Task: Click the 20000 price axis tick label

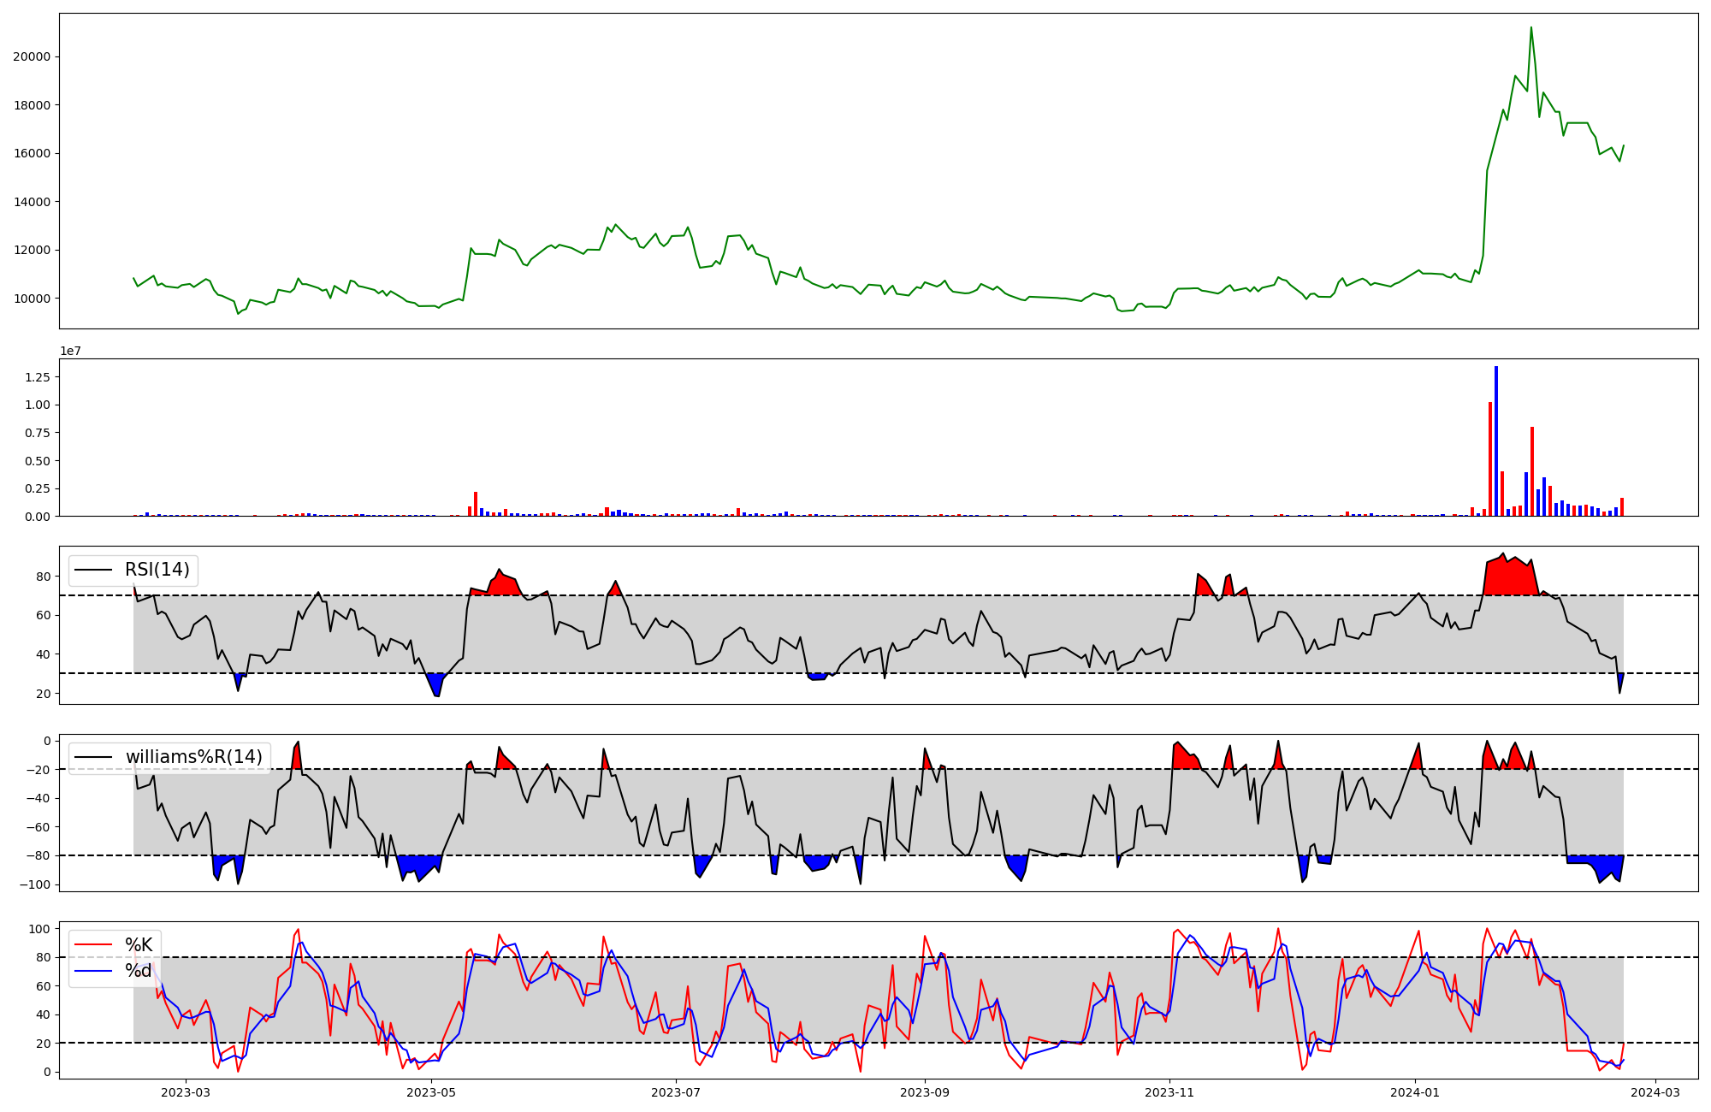Action: coord(32,57)
